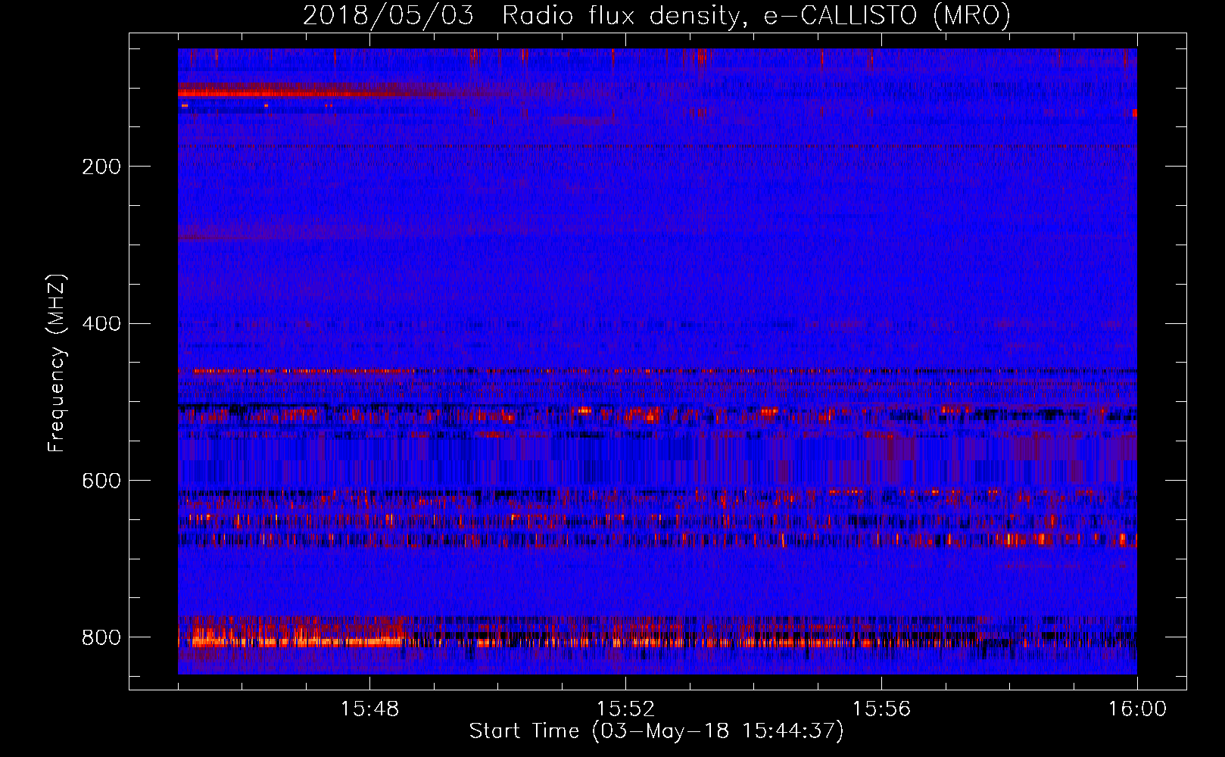Click the plot title "2018/05/03 Radio flux density, e-CALLISTO (MRO)"

click(656, 16)
